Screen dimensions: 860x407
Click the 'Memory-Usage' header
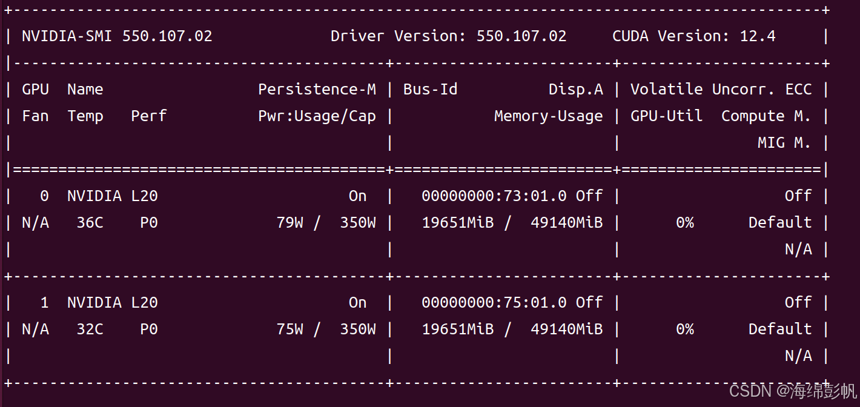tap(549, 116)
